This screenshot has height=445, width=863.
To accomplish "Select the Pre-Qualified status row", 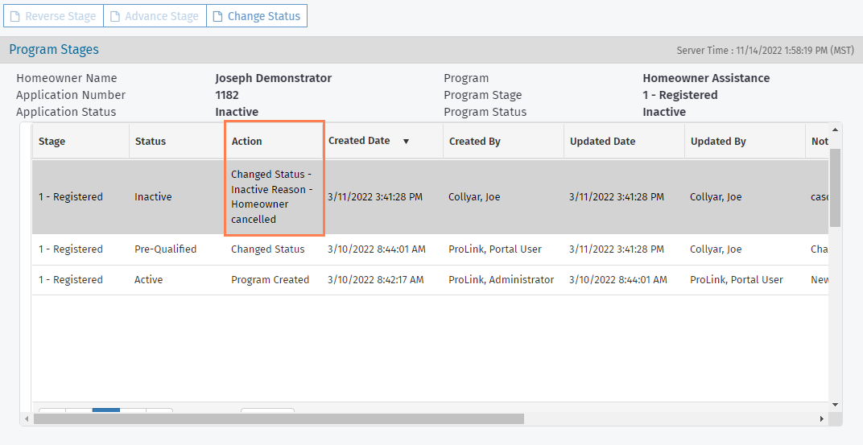I will pos(165,249).
